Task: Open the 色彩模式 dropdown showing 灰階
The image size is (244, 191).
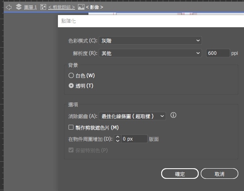Action: click(150, 41)
